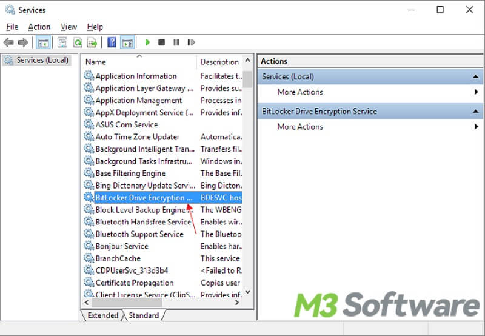This screenshot has height=336, width=485.
Task: Click gear icon beside Application Management
Action: pos(89,100)
